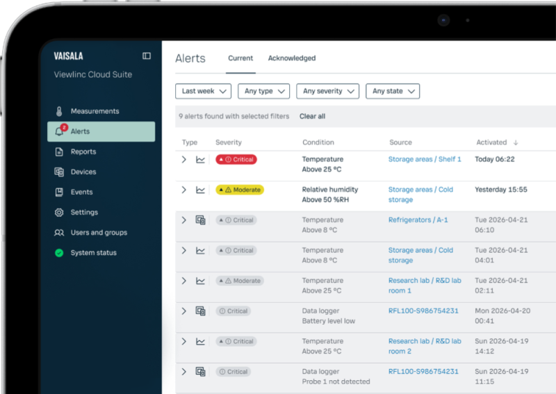Open Storage areas / Shelf 1 link
The width and height of the screenshot is (556, 394).
[425, 159]
